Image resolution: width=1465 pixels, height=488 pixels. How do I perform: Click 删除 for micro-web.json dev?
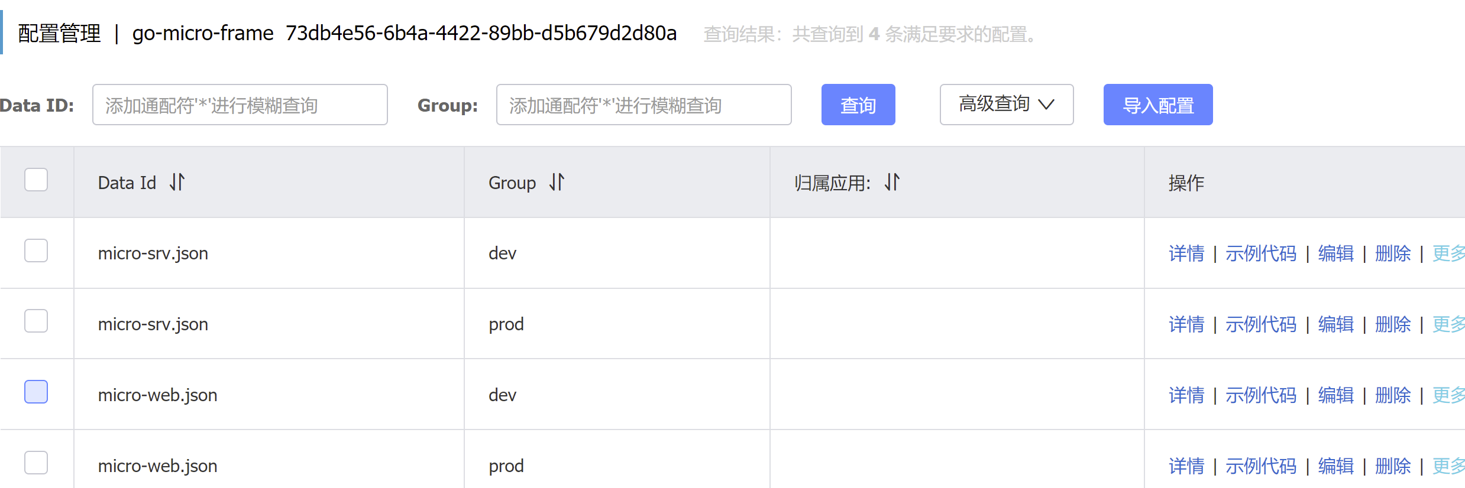click(x=1393, y=395)
